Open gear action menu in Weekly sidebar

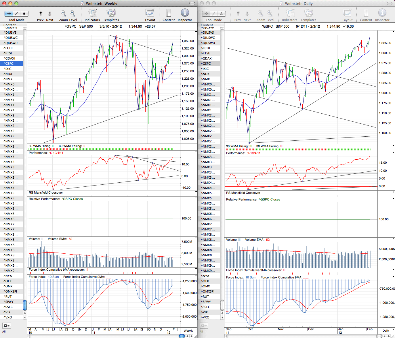[6, 326]
